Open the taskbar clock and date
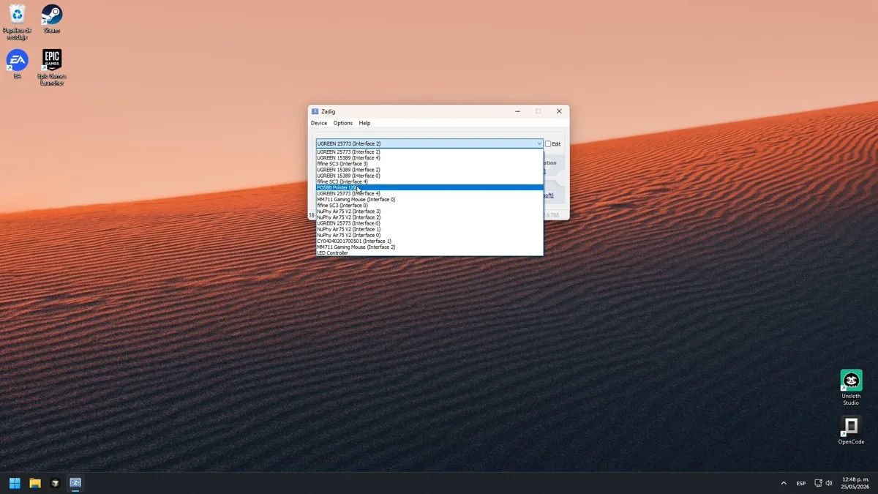 pos(855,483)
